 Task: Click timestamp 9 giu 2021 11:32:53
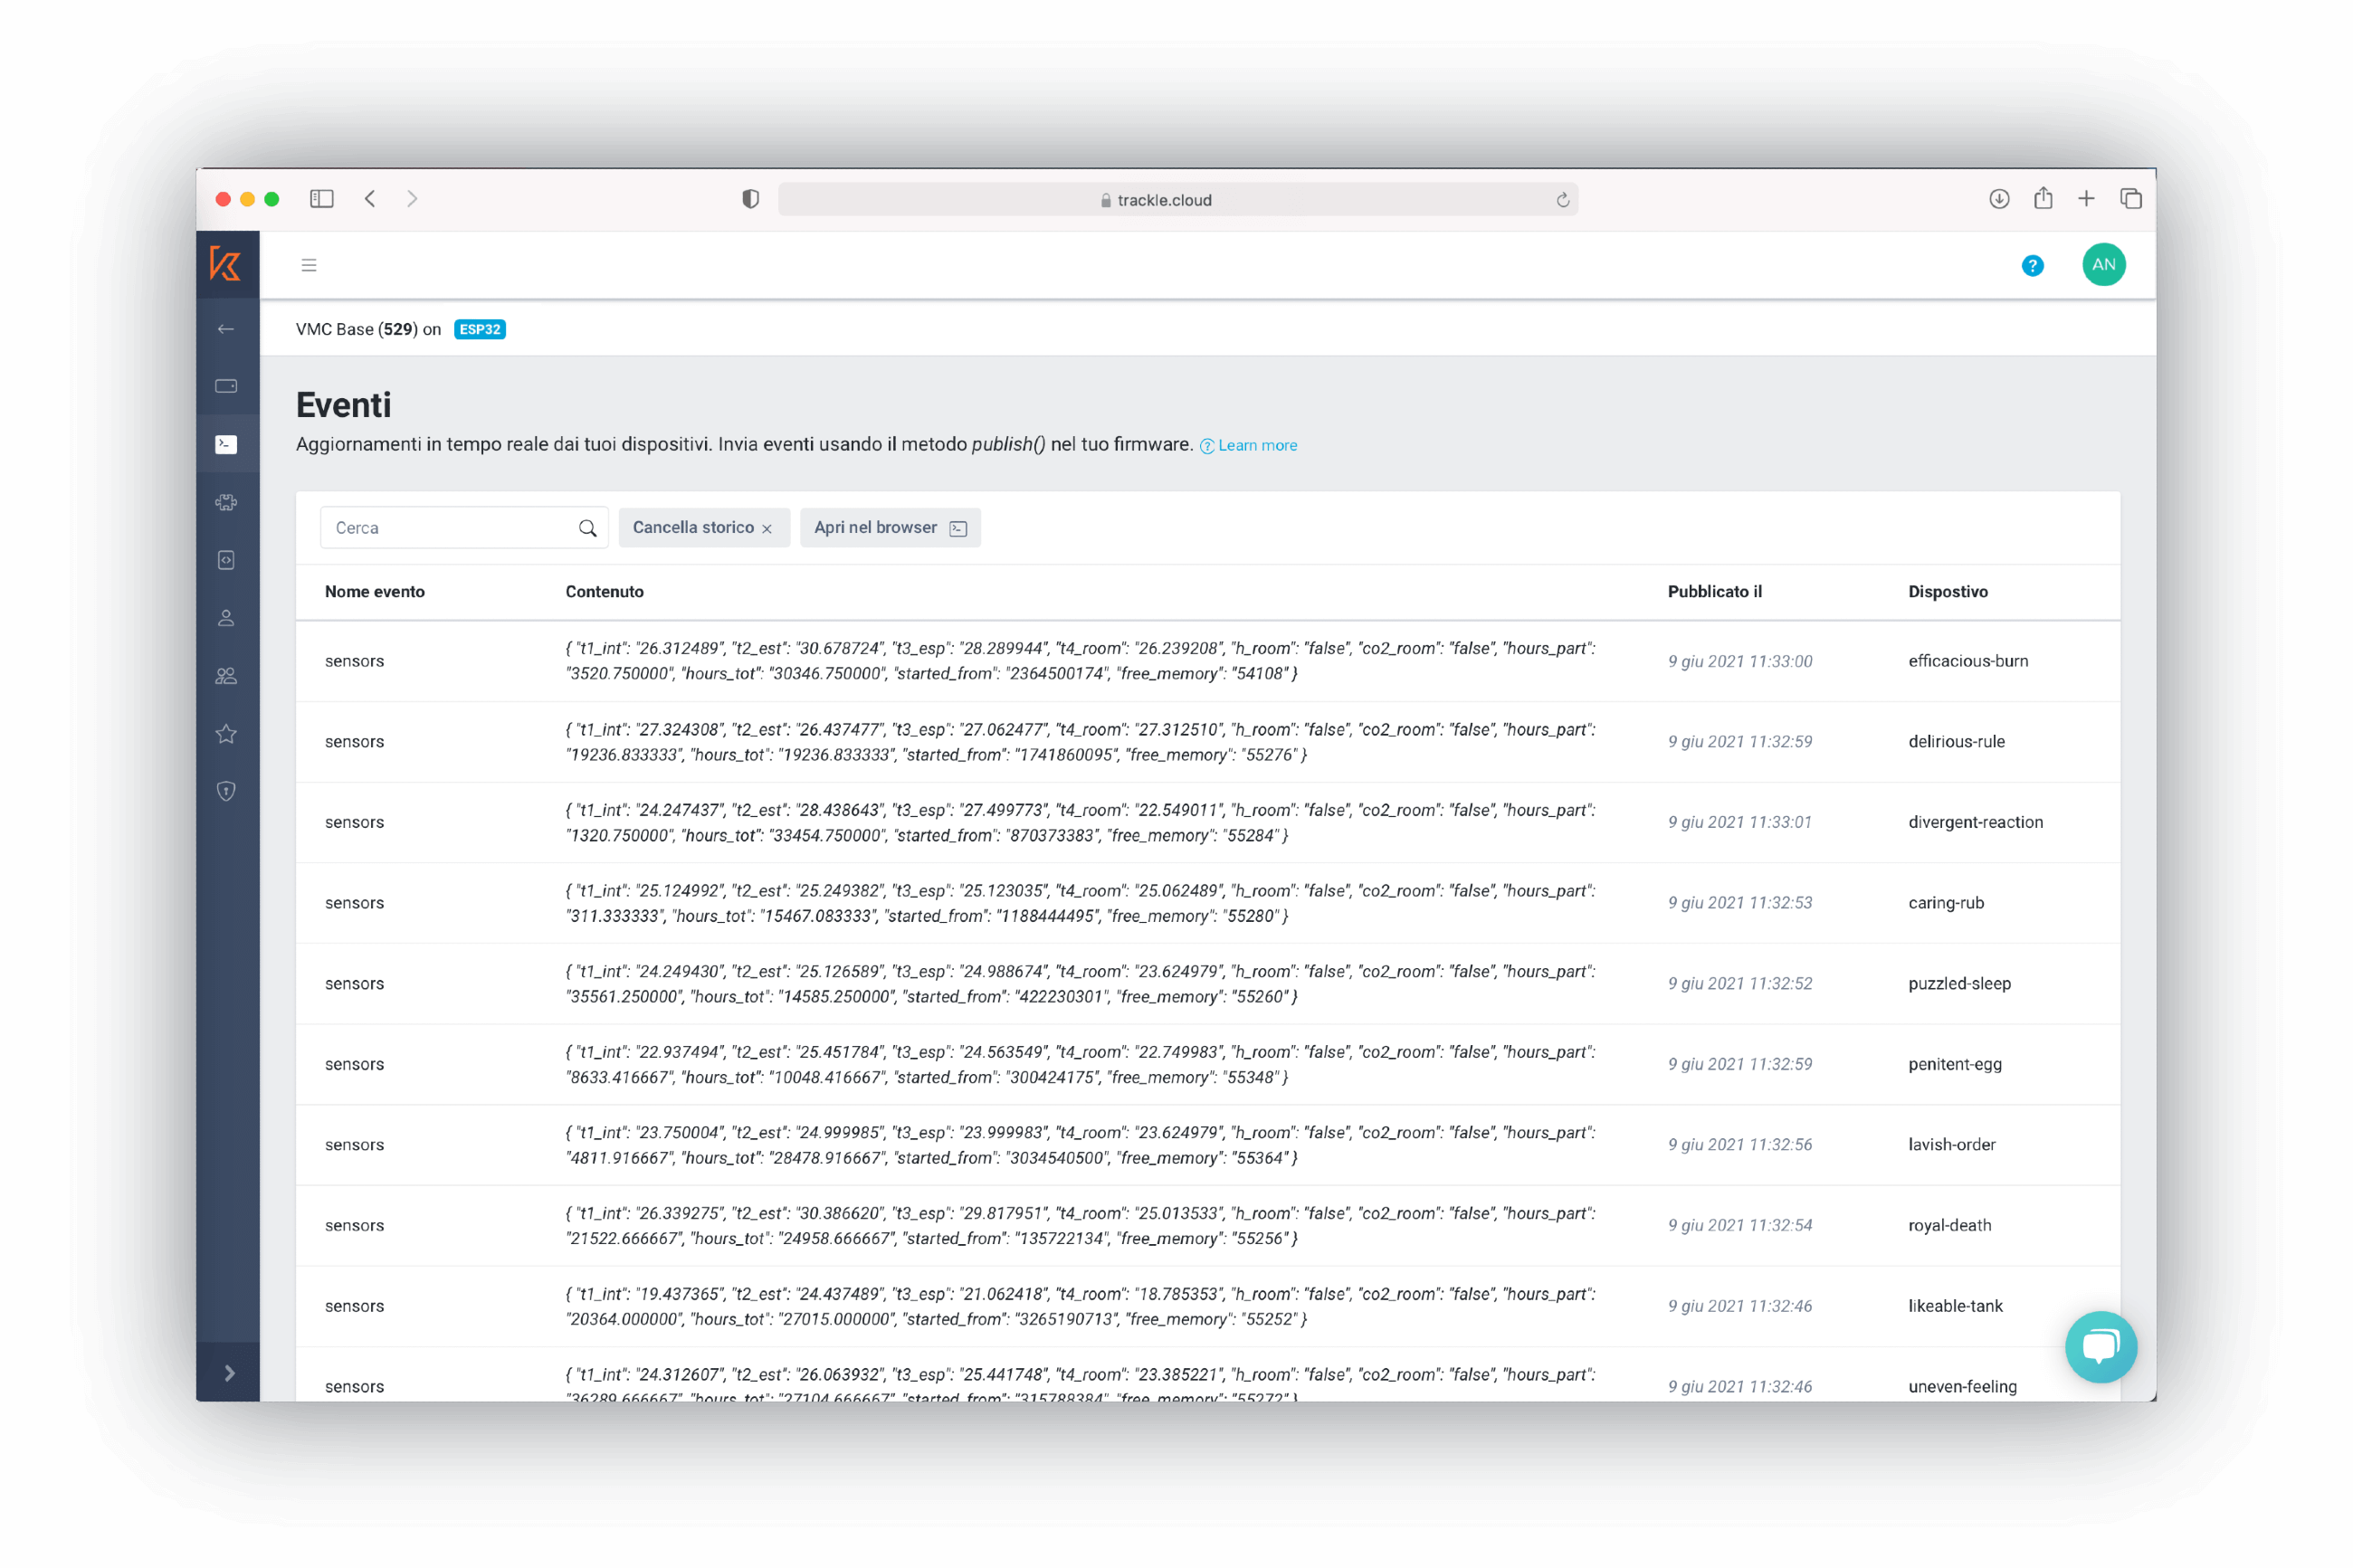tap(1740, 903)
